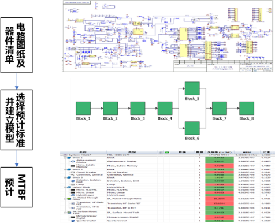Click the Block_5 square in the diagram

(192, 88)
